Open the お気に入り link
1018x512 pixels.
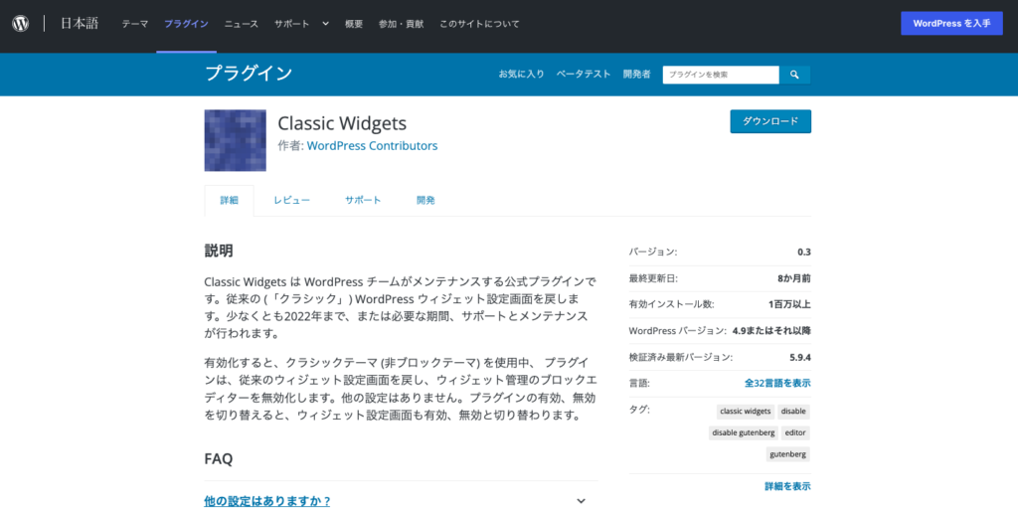click(x=521, y=74)
